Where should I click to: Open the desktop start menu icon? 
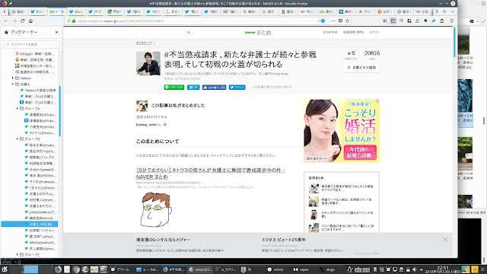pos(5,269)
